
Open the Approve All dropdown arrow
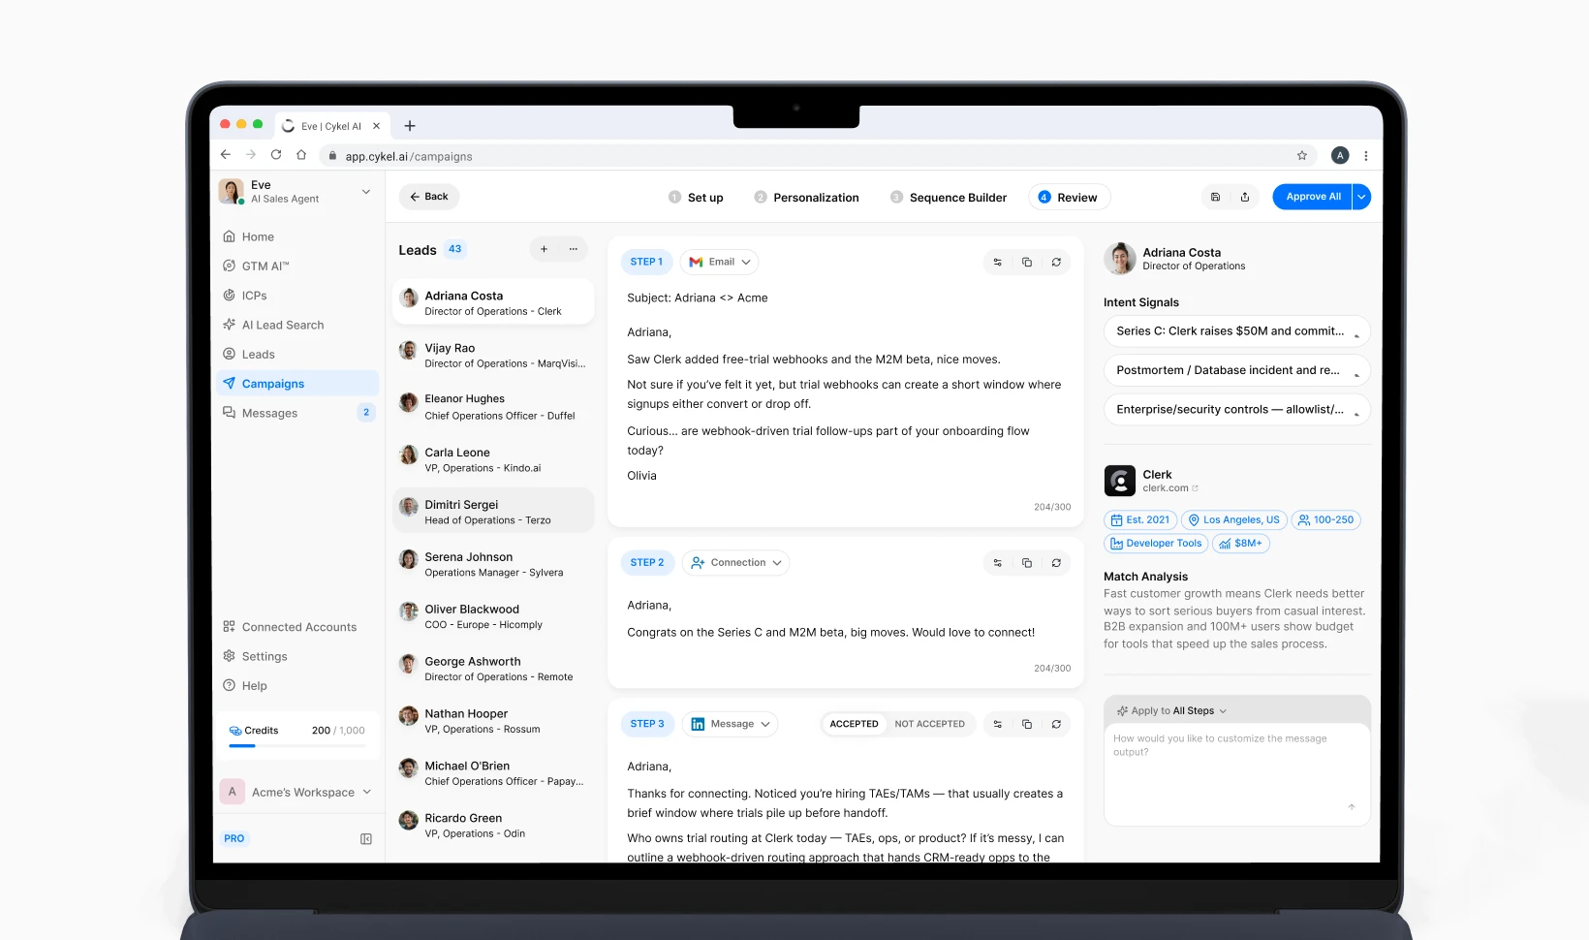(1361, 197)
